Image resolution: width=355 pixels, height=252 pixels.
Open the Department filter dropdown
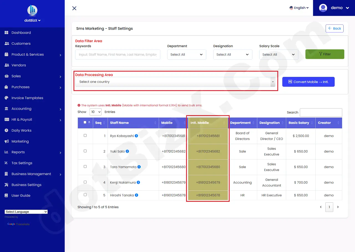click(187, 55)
